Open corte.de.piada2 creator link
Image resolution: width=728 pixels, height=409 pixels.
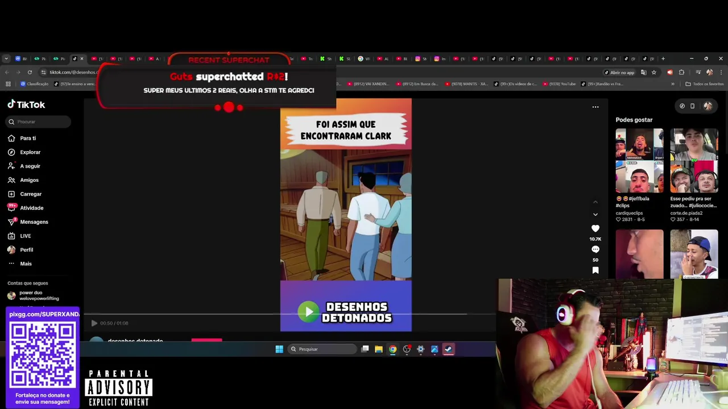(x=686, y=213)
